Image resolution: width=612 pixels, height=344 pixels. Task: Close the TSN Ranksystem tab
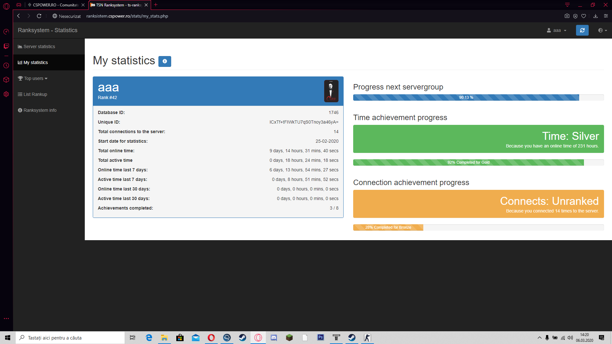(x=146, y=5)
